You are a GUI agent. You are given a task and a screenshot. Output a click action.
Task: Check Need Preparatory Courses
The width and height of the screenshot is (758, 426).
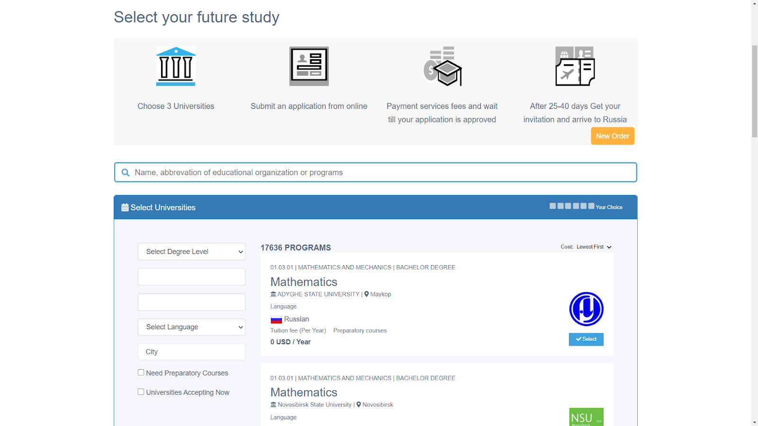coord(141,373)
